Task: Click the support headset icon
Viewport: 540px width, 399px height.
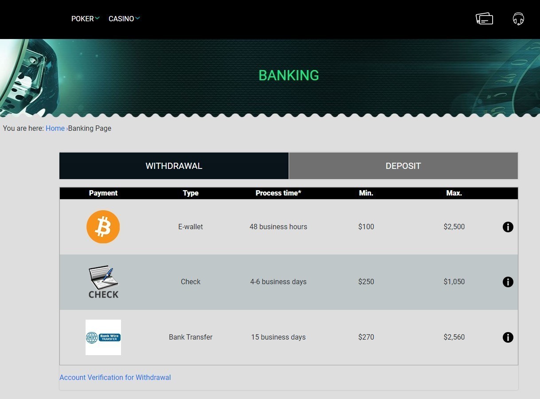Action: pos(518,19)
